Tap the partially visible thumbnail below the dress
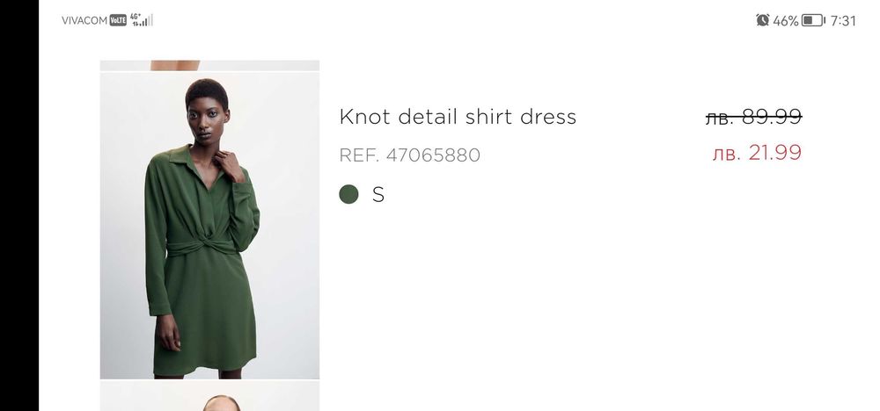880x411 pixels. (210, 396)
